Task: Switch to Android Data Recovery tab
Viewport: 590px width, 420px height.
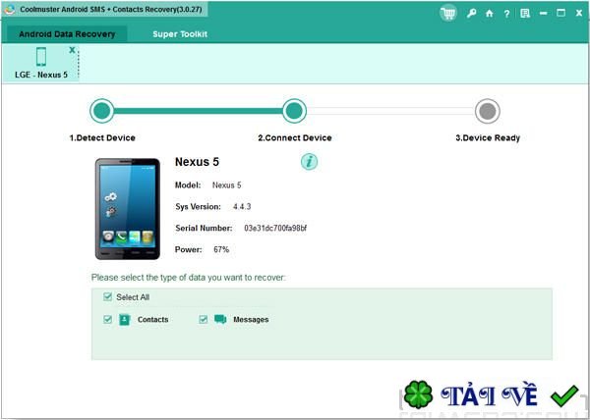Action: 67,34
